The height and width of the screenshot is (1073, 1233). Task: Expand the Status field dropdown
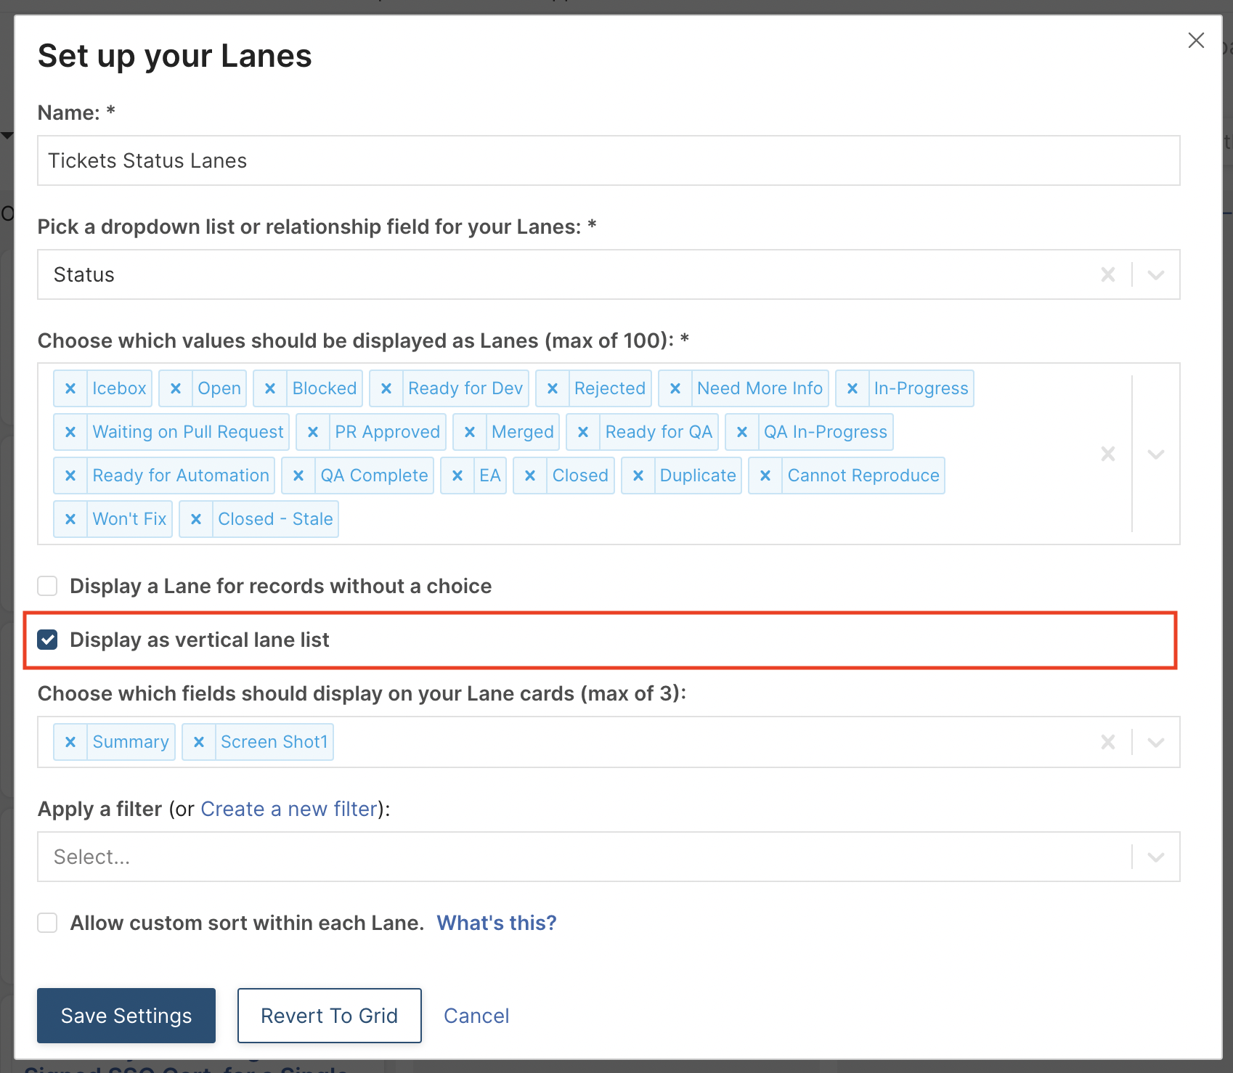pyautogui.click(x=1156, y=274)
